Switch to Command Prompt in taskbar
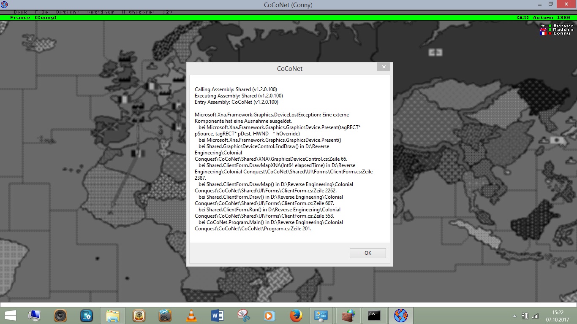 coord(375,316)
